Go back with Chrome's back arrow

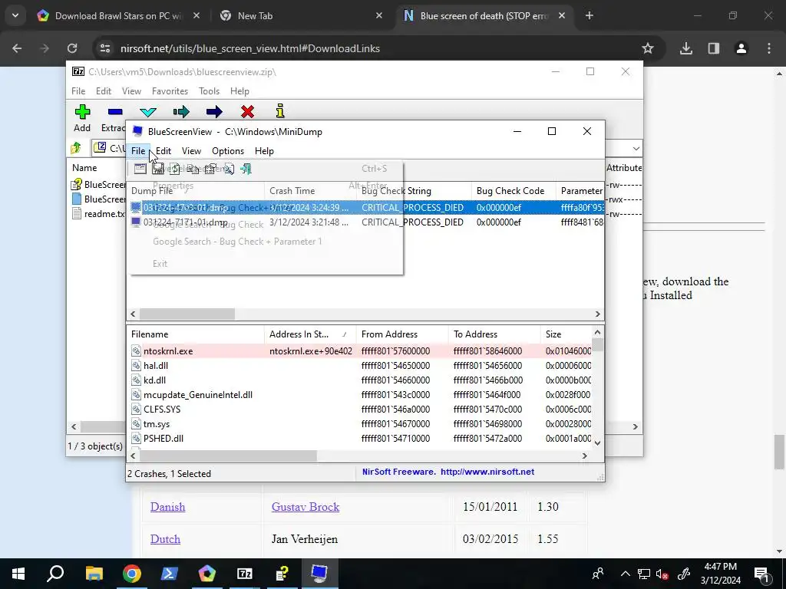pyautogui.click(x=17, y=48)
